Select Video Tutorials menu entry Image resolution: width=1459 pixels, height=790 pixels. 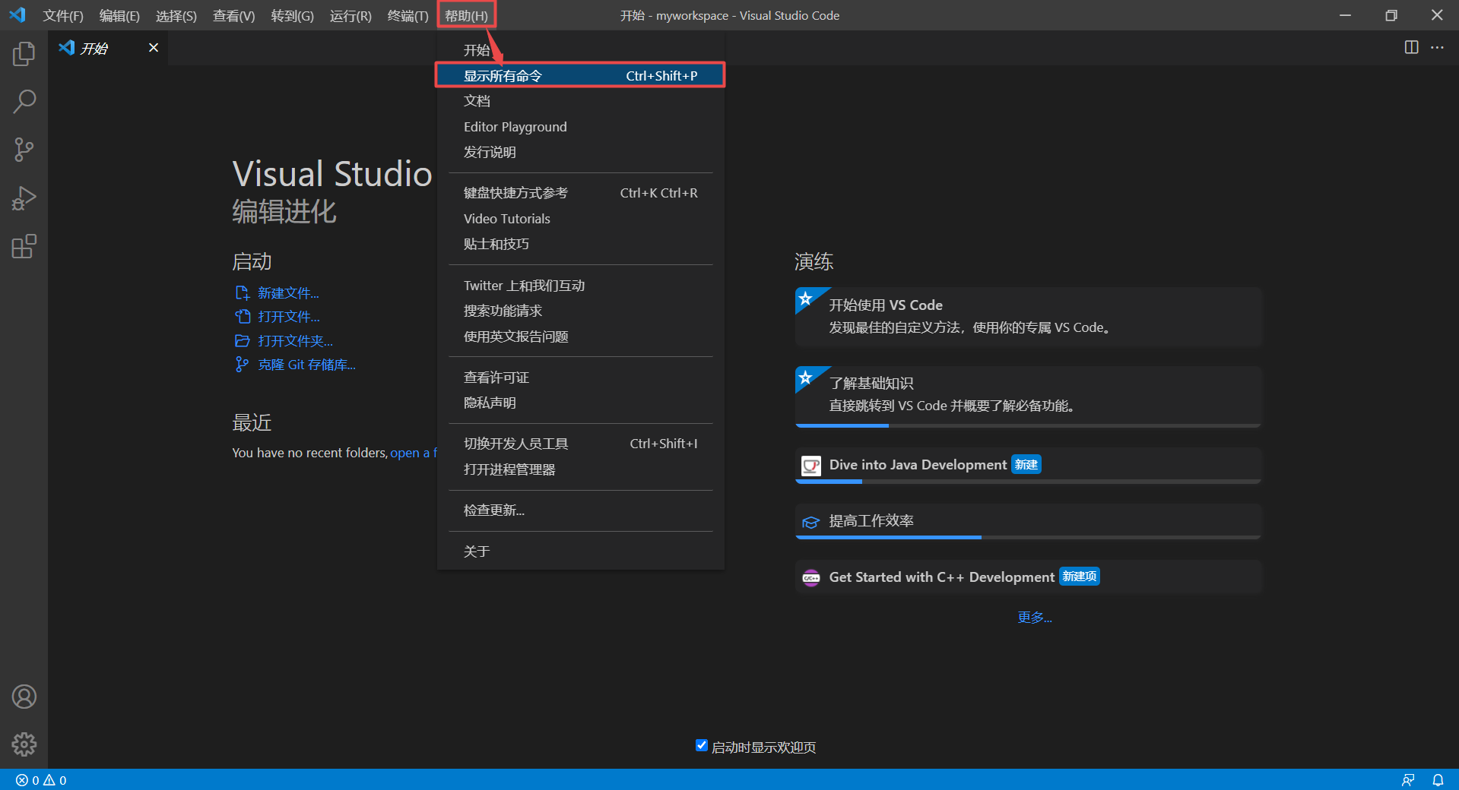point(580,219)
